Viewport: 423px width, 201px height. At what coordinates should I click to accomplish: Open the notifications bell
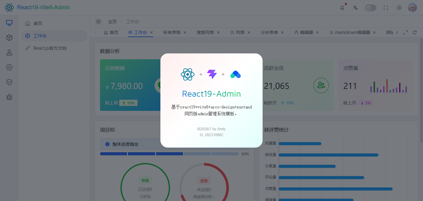342,8
